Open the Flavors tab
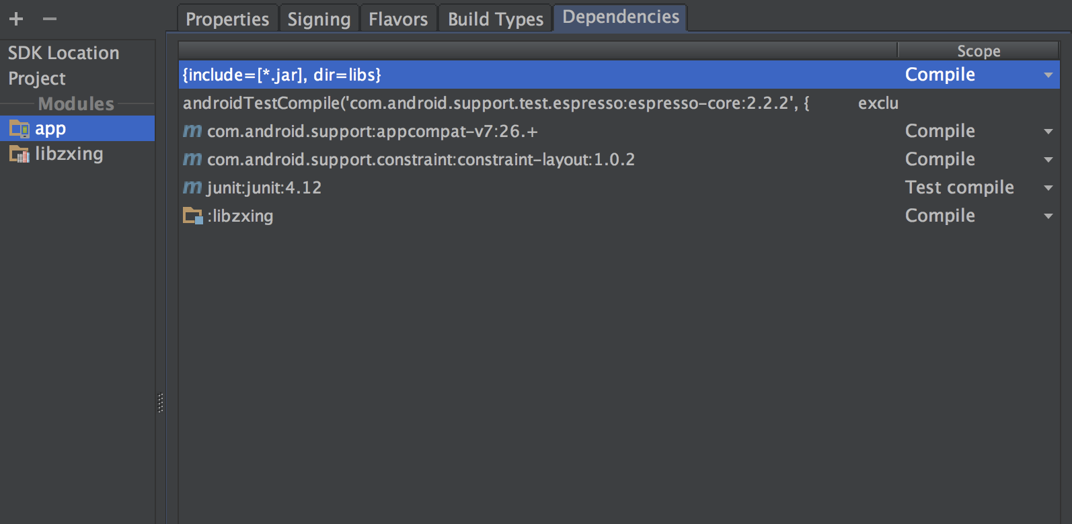This screenshot has height=524, width=1072. 398,19
